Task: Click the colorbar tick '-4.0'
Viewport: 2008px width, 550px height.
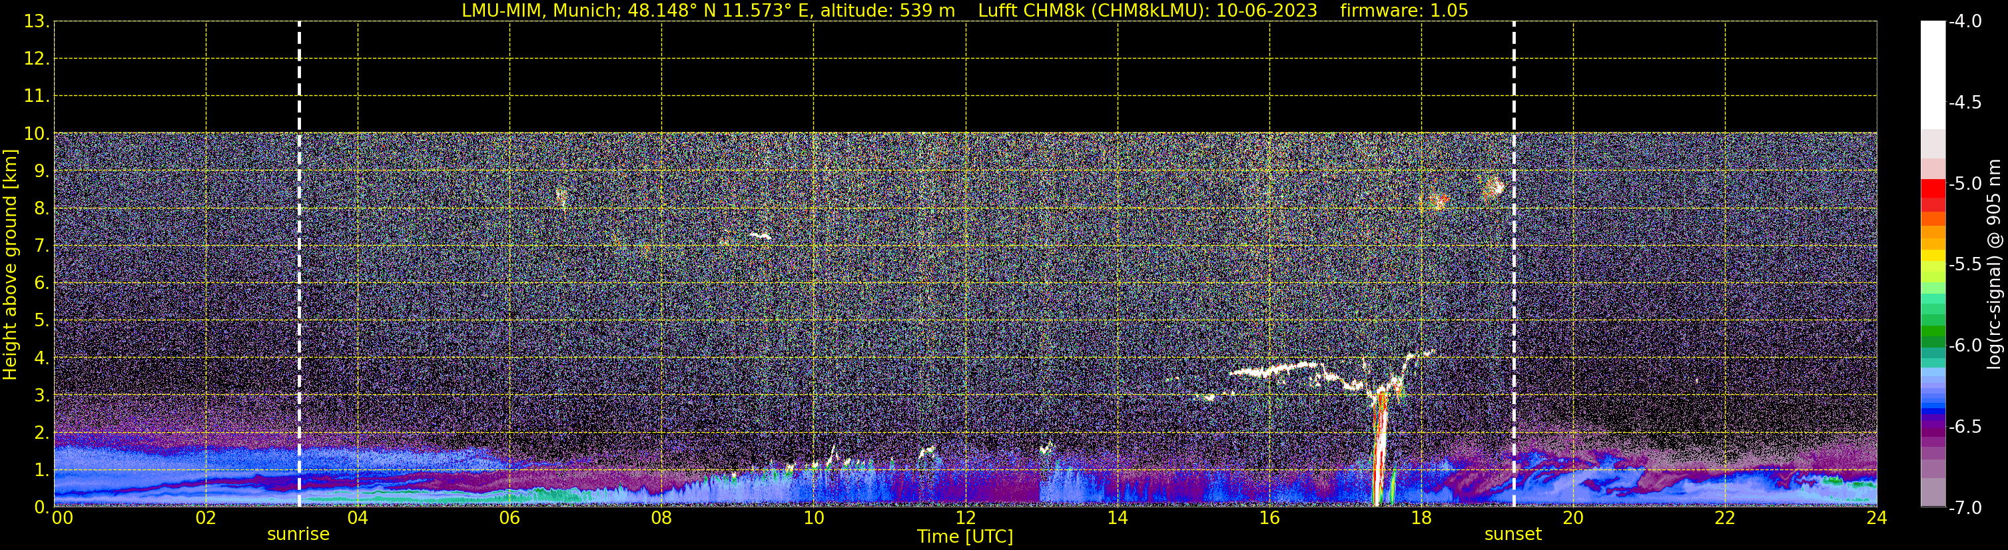Action: (1964, 22)
